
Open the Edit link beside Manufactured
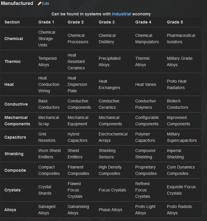(x=46, y=4)
